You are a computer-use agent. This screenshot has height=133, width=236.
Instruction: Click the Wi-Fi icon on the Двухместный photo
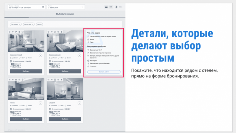(x=52, y=32)
